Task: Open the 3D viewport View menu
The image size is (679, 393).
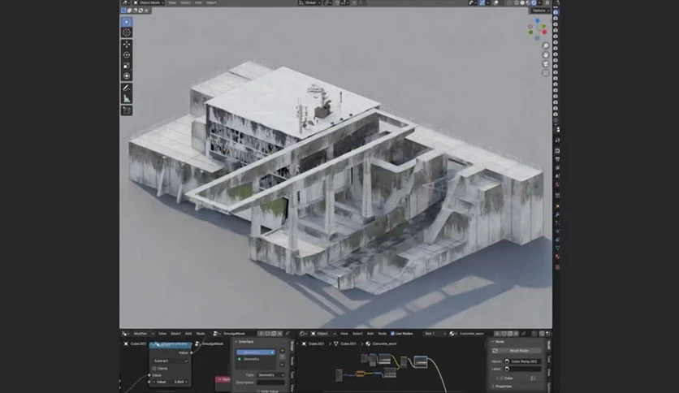Action: coord(172,2)
